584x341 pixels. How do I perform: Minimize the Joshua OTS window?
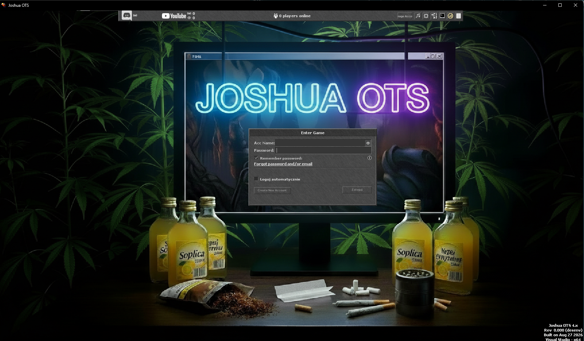pos(545,5)
